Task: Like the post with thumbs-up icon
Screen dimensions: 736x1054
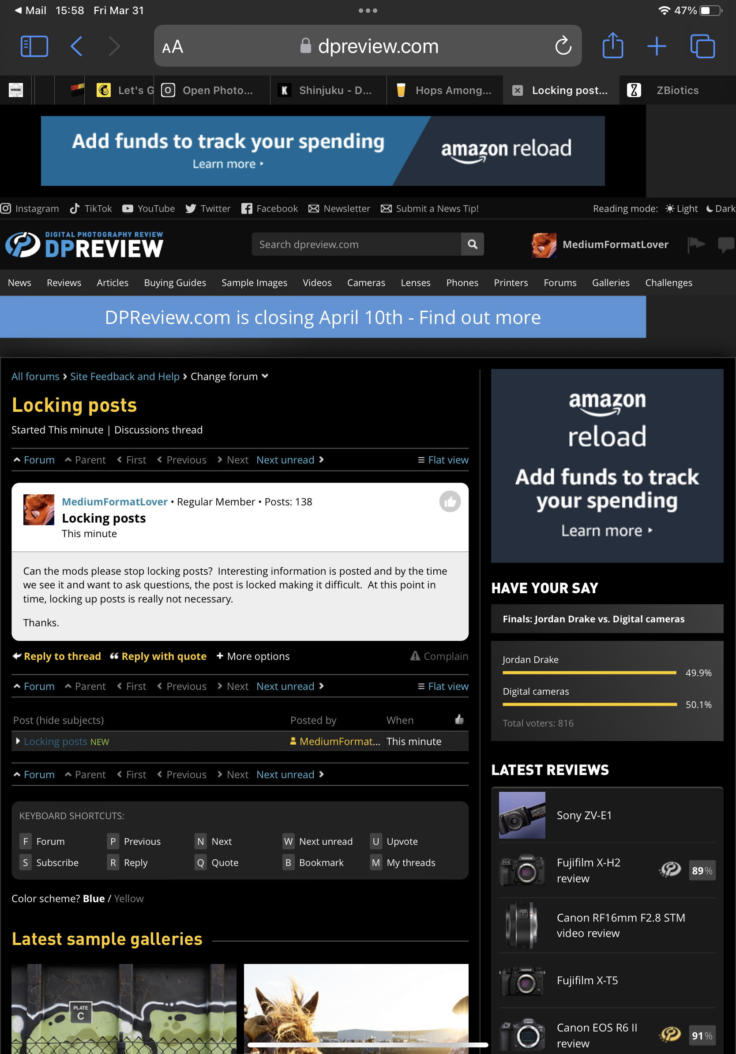Action: pyautogui.click(x=450, y=502)
